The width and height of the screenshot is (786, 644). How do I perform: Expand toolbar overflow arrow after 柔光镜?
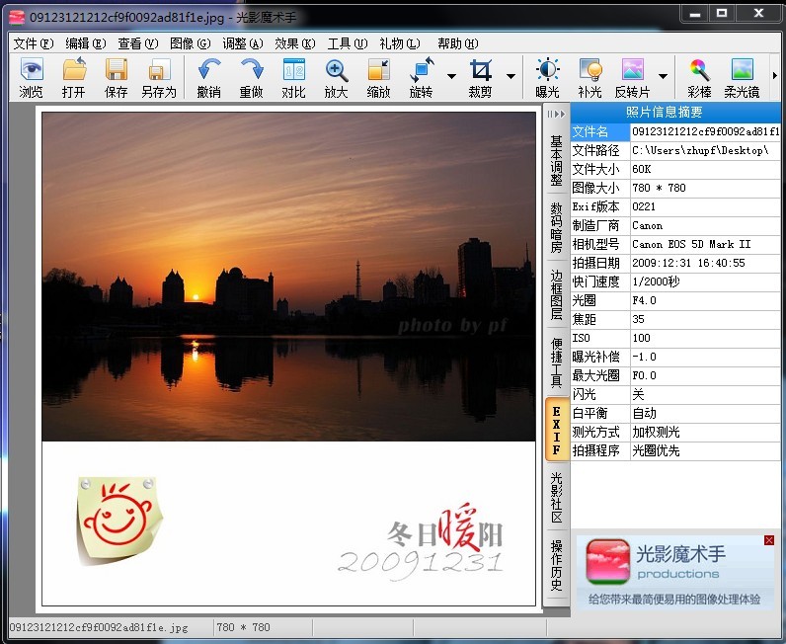(x=774, y=76)
